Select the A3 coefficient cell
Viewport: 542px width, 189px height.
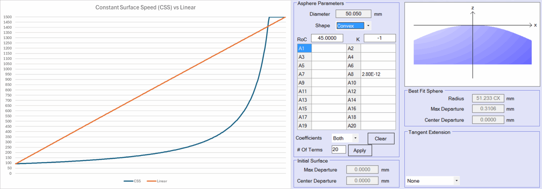click(329, 57)
